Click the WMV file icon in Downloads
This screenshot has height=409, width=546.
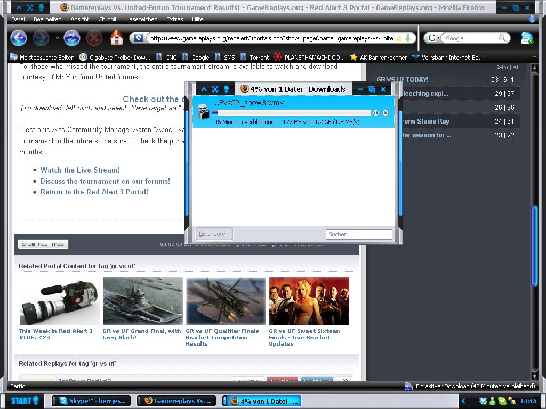203,112
